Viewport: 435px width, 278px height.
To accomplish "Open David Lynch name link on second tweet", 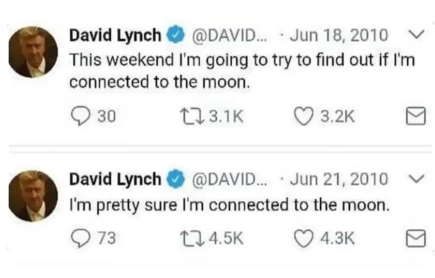I will point(115,180).
